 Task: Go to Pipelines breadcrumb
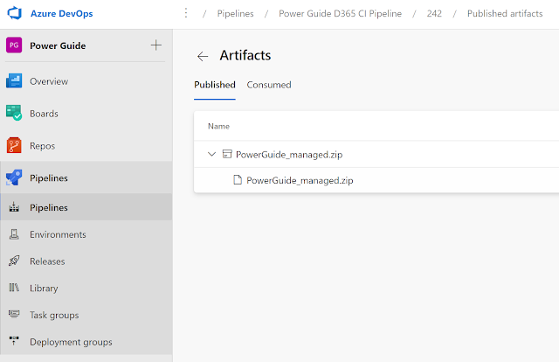(x=235, y=14)
